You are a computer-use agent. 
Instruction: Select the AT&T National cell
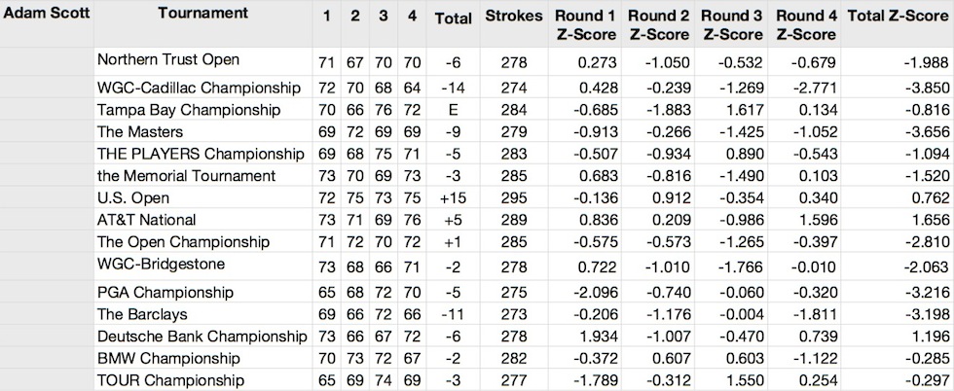[x=147, y=220]
